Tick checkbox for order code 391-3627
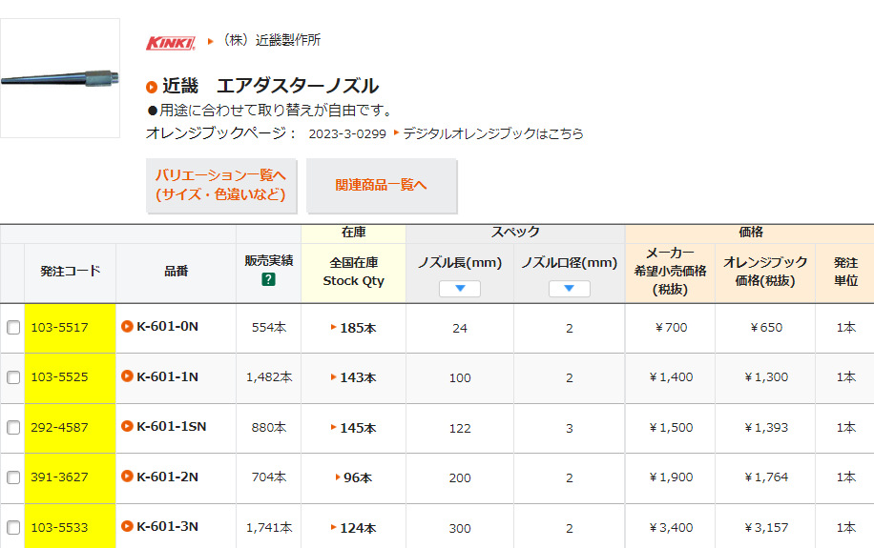Screen dimensions: 874x548 pyautogui.click(x=13, y=477)
